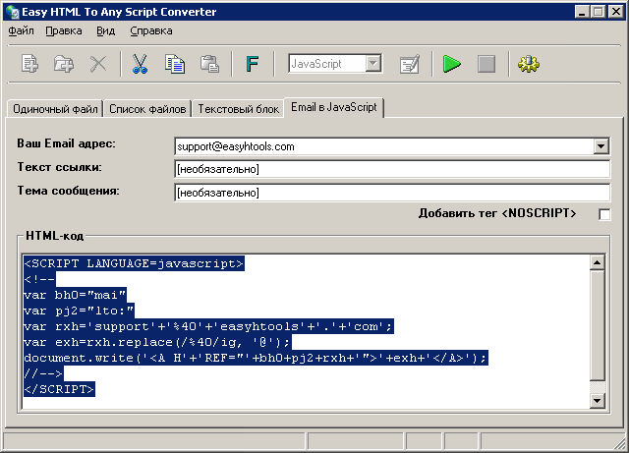Maximize the converter window
Viewport: 629px width, 453px height.
point(598,12)
